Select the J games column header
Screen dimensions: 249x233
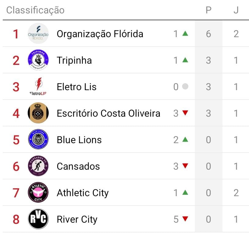pyautogui.click(x=236, y=10)
